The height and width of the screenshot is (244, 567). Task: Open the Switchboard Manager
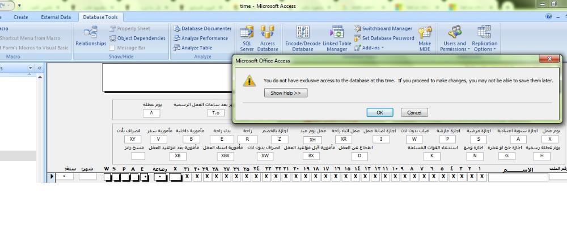pos(383,28)
